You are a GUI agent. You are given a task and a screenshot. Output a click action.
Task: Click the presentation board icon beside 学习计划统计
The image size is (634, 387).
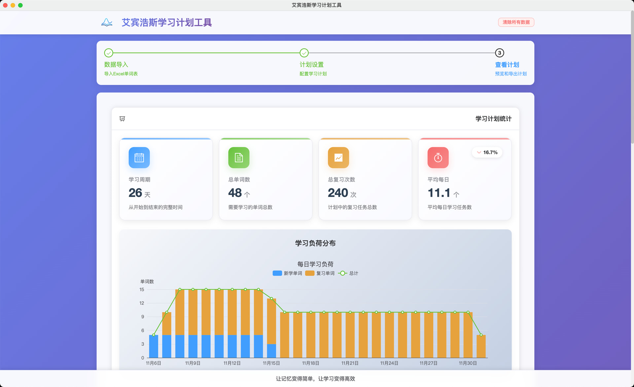[x=122, y=119]
